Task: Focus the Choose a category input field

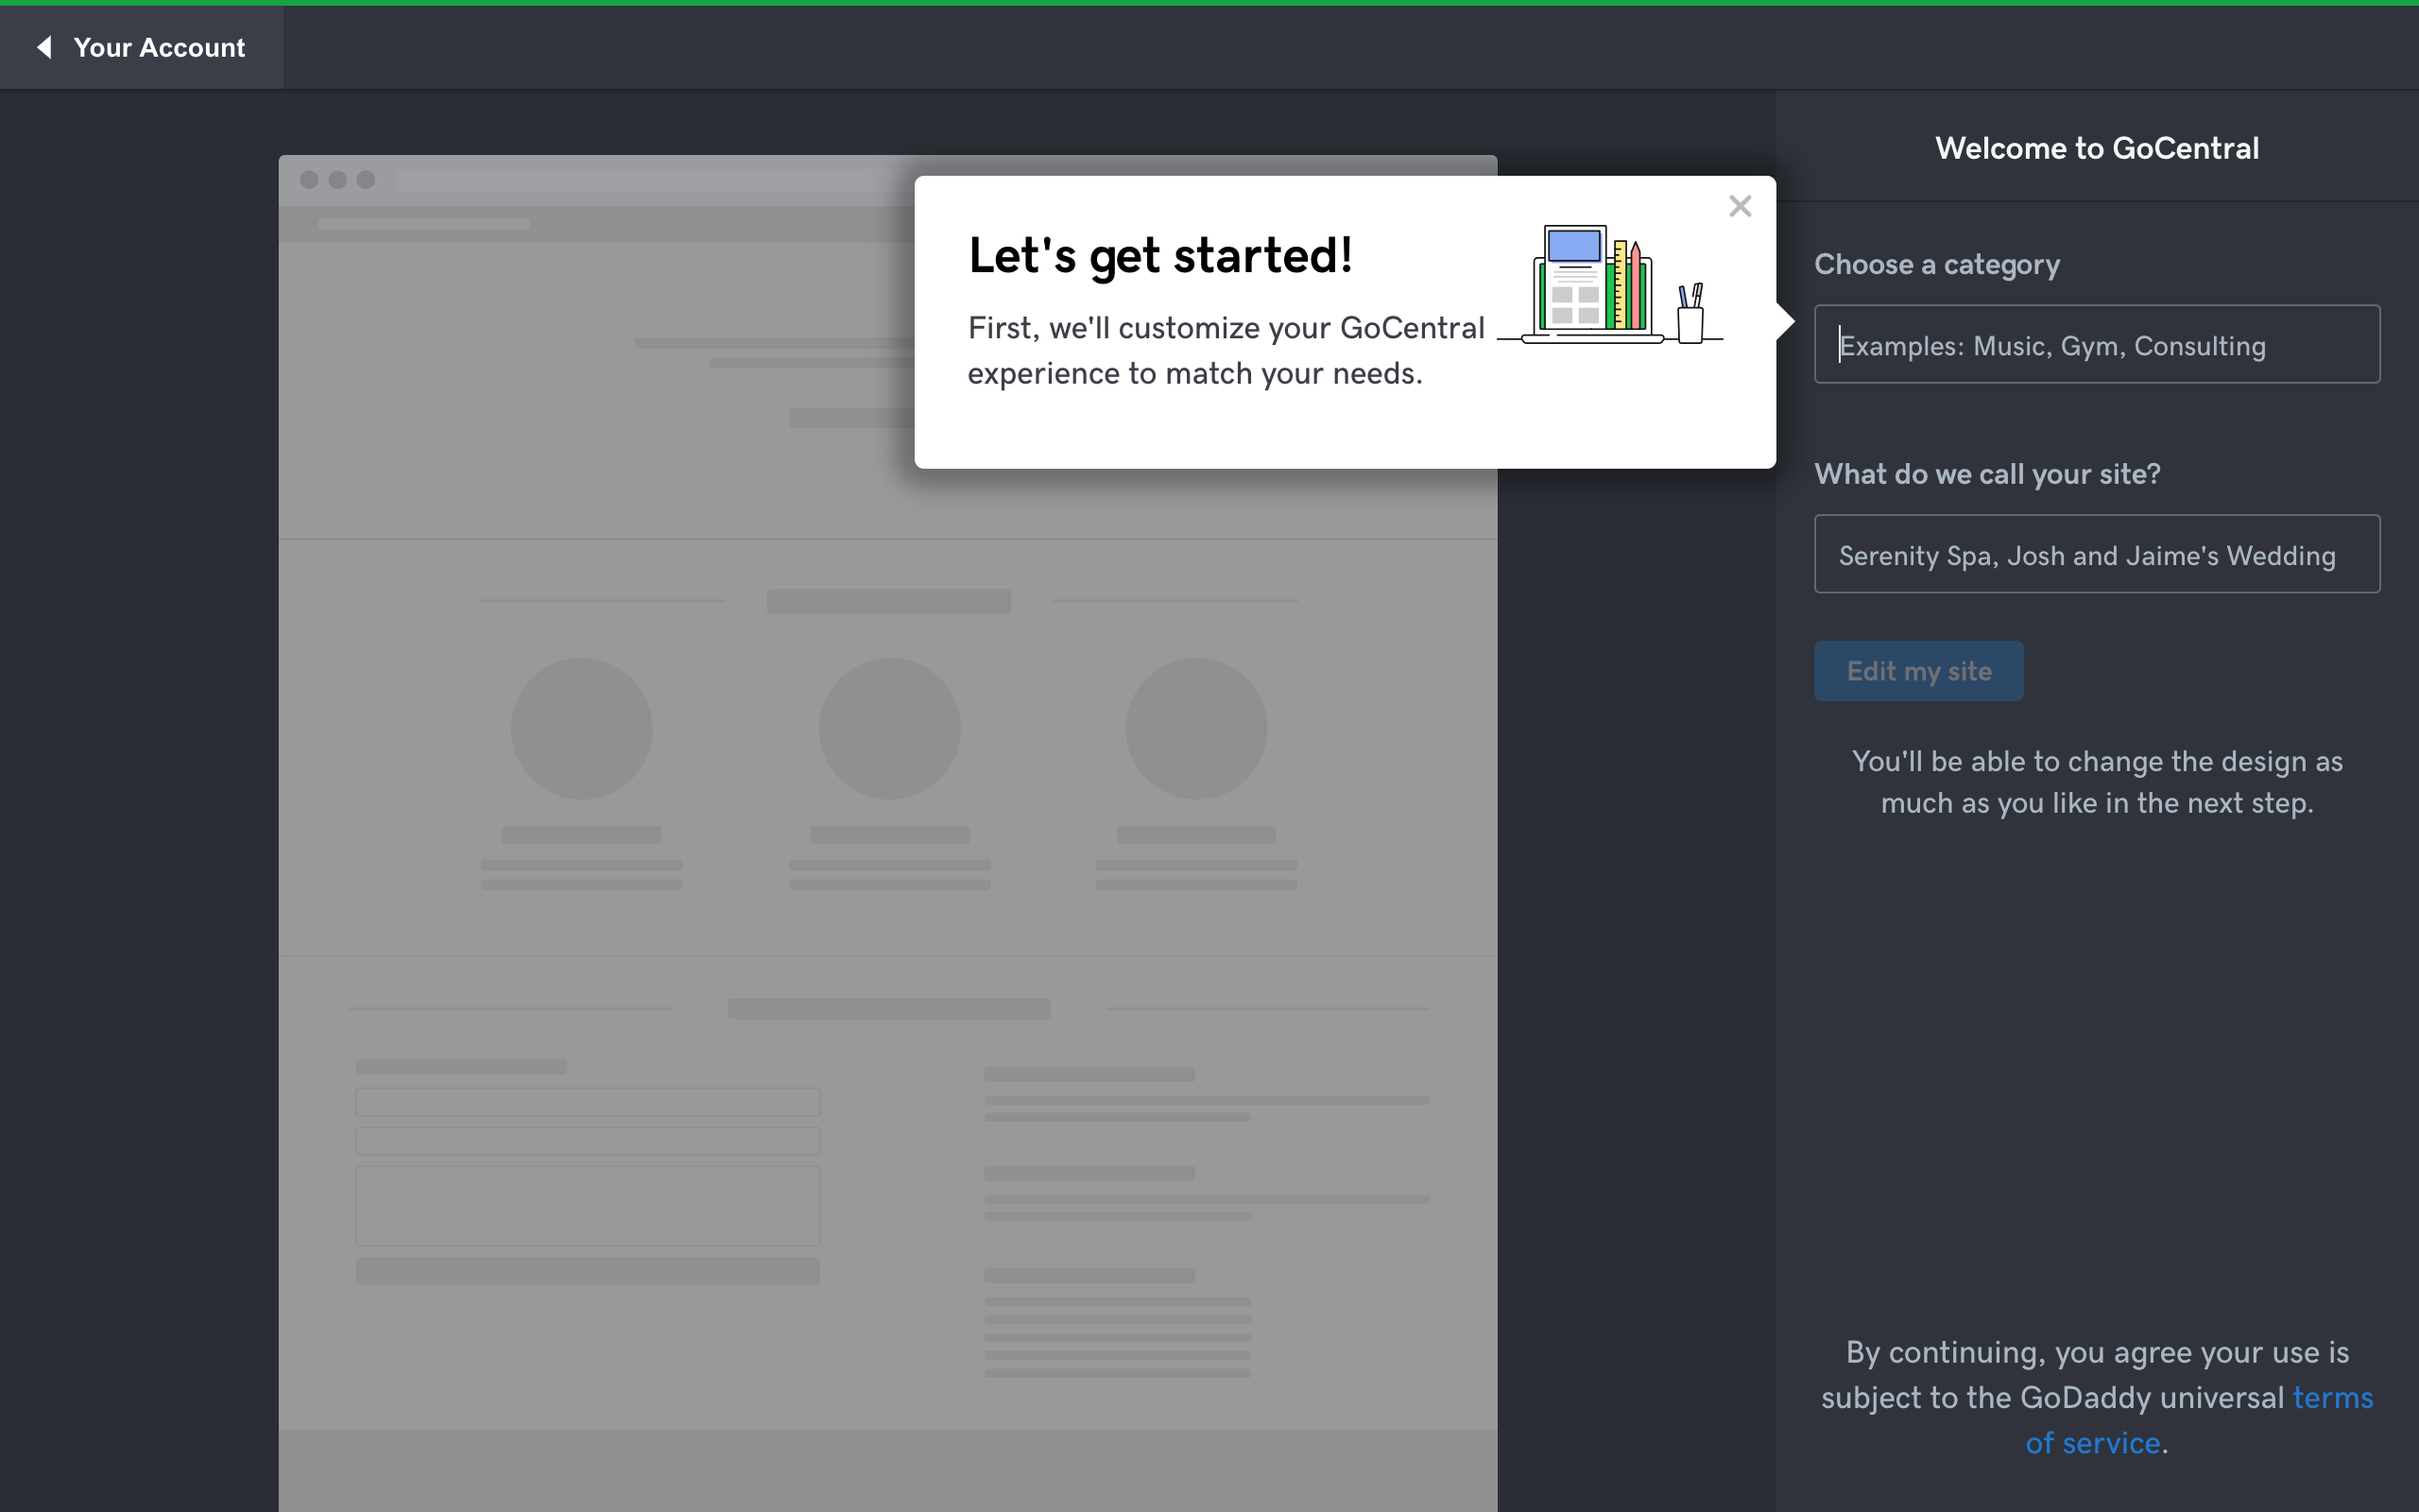Action: point(2096,344)
